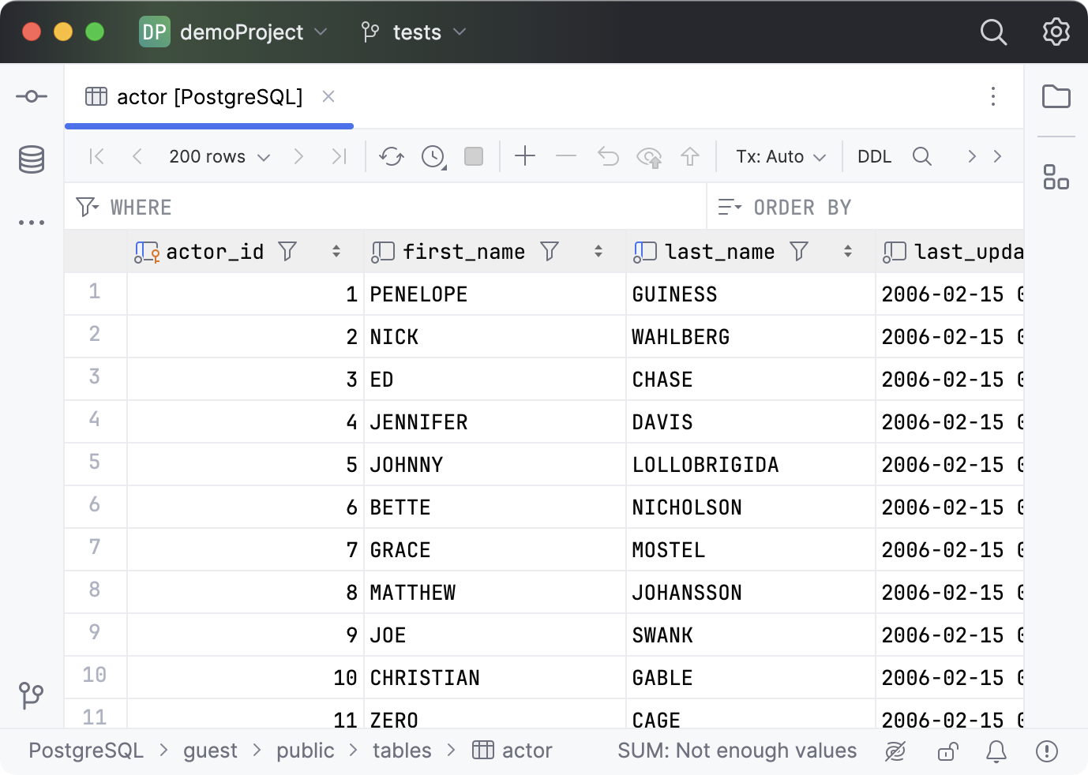Click the public breadcrumb link
The height and width of the screenshot is (775, 1088).
[305, 751]
